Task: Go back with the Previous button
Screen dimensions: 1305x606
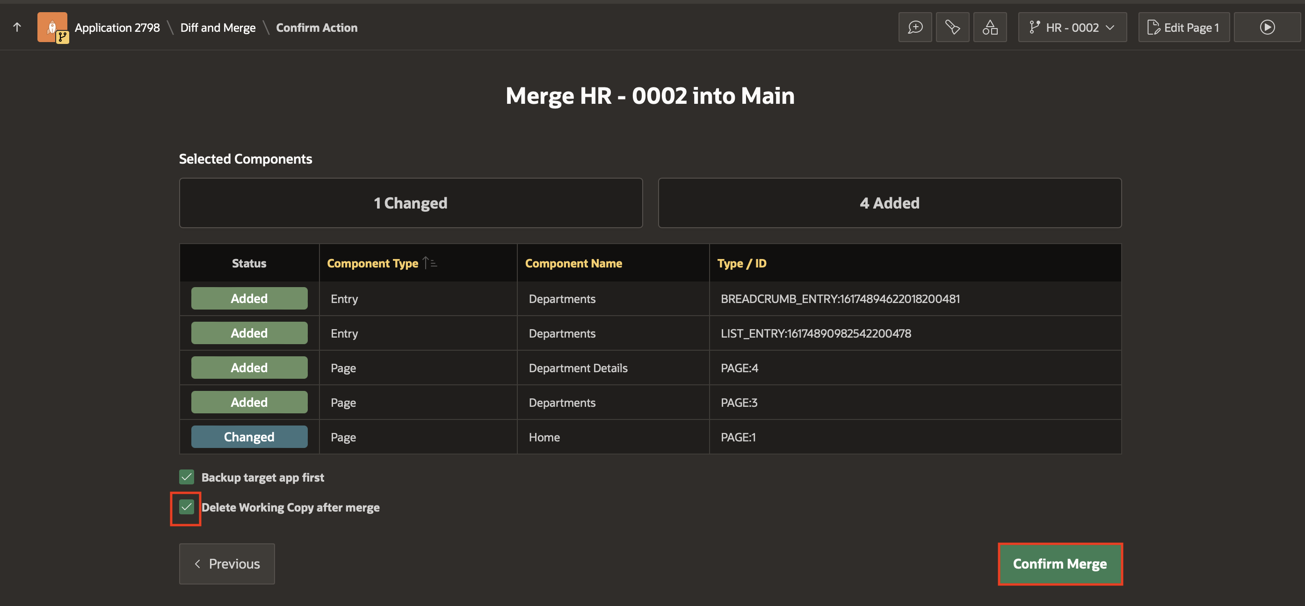Action: (x=226, y=563)
